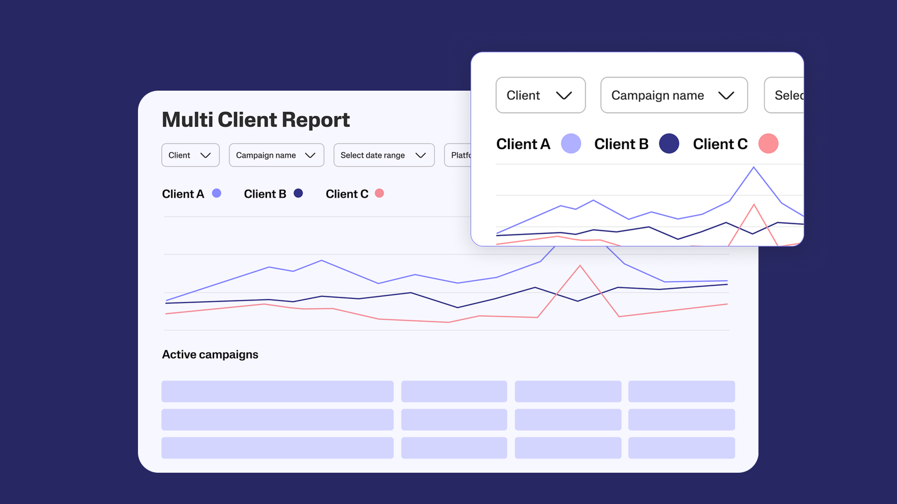Click large Client A lavender swatch in popup

coord(571,144)
